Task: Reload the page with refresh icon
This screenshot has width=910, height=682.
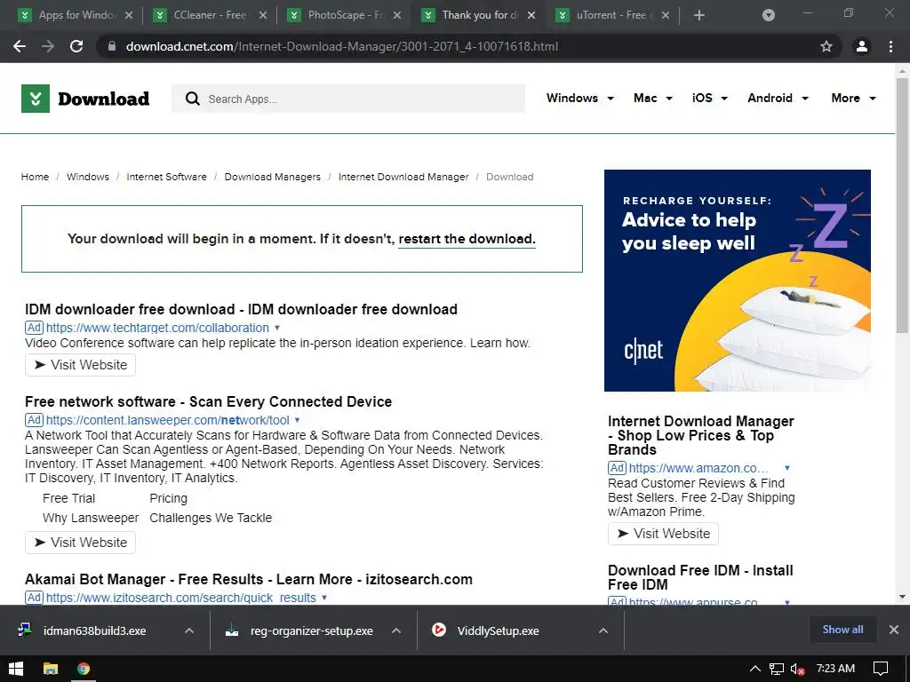Action: 76,46
